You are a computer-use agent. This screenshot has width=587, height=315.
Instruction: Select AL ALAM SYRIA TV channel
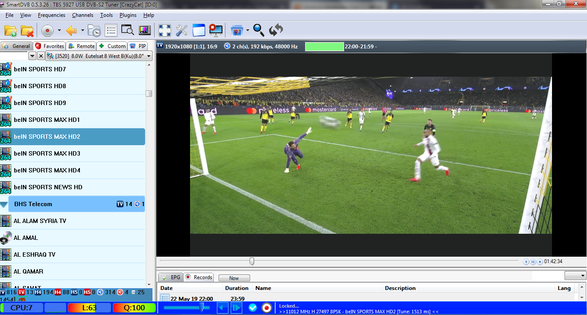pos(73,221)
